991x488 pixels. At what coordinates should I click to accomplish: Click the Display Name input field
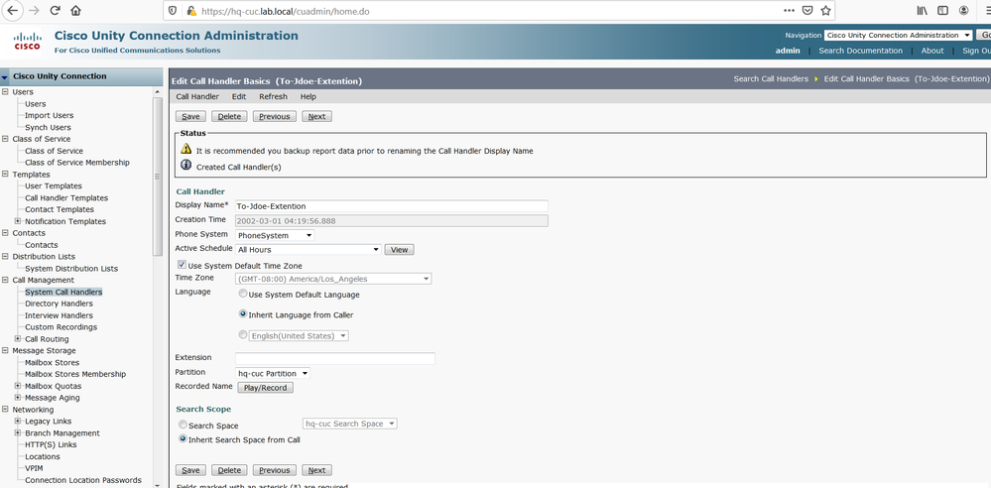391,206
